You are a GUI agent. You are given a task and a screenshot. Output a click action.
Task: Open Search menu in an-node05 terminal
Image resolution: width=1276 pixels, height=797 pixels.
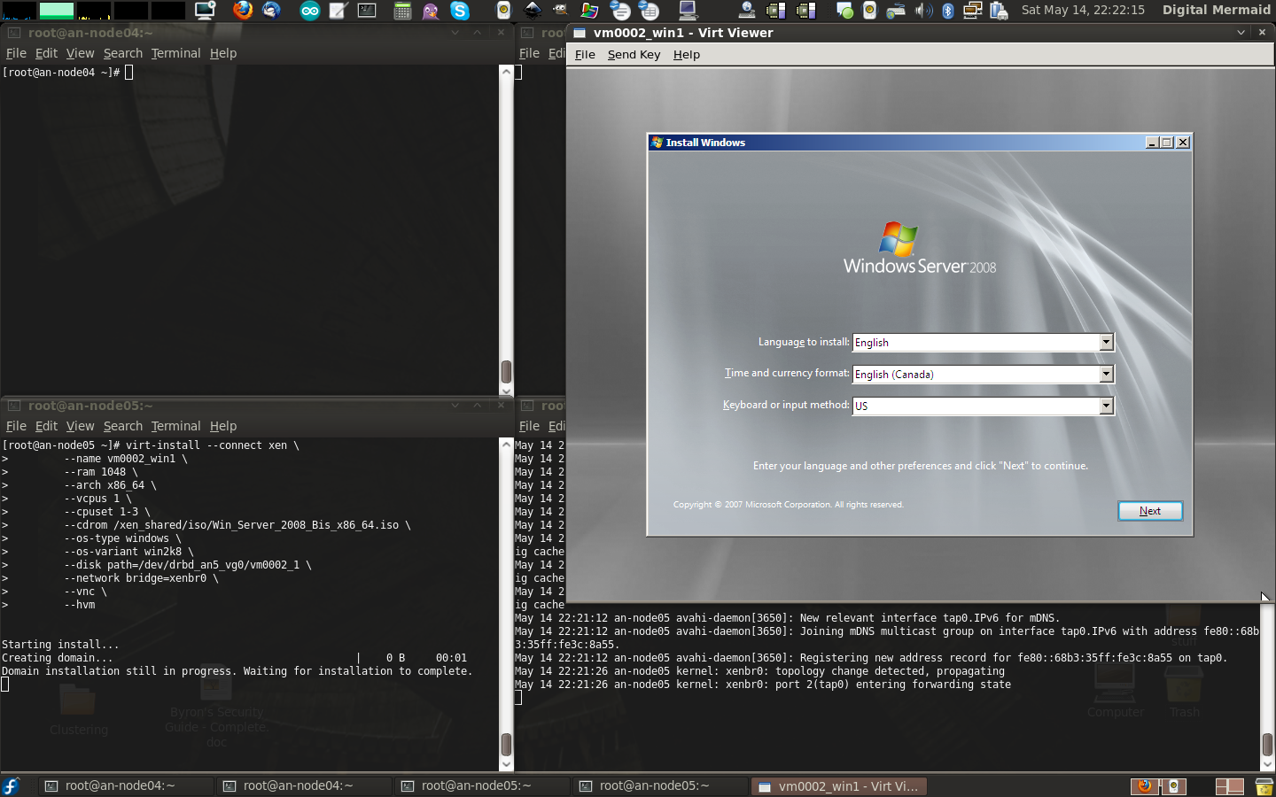coord(122,426)
